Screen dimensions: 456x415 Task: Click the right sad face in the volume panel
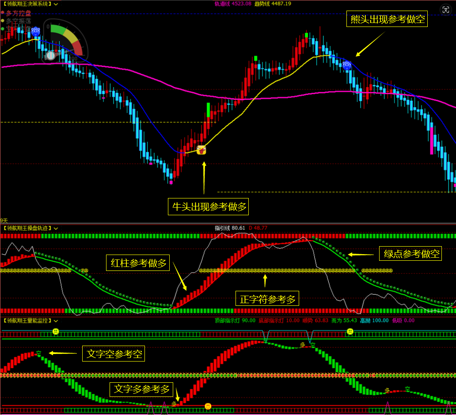pyautogui.click(x=350, y=331)
